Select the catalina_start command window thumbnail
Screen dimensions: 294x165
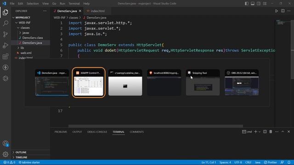[x=125, y=82]
